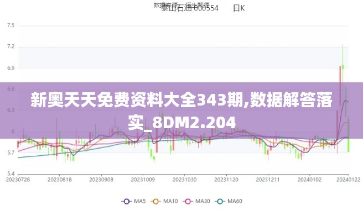Toggle the MA30 legend series

click(x=196, y=201)
